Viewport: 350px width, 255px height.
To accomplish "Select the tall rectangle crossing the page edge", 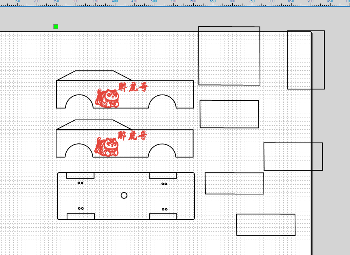I will (306, 60).
